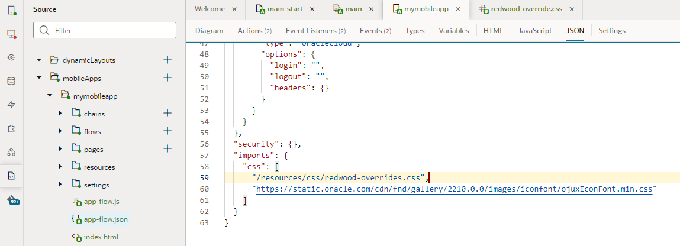Close the redwood-override.css tab
680x246 pixels.
click(572, 9)
